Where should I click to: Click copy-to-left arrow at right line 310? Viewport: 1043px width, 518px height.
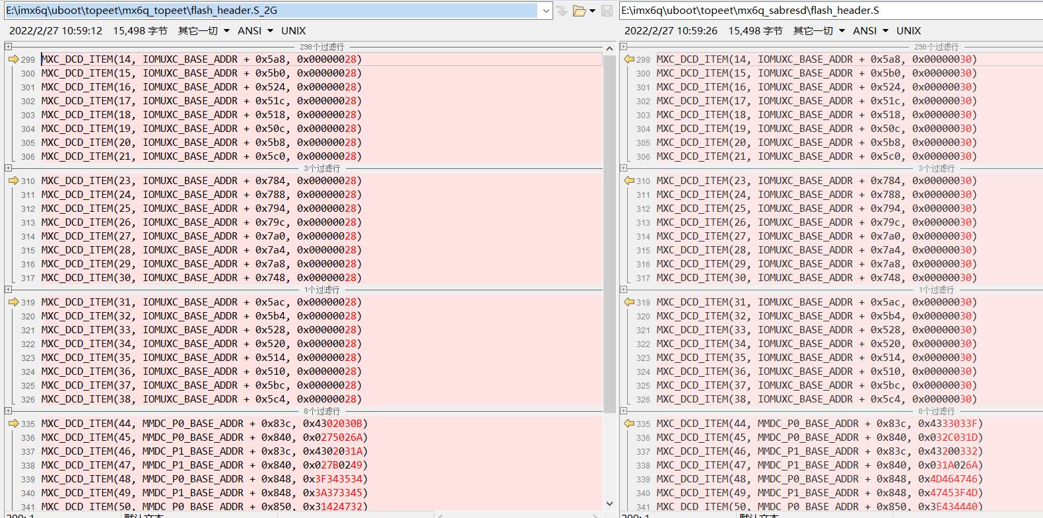click(x=629, y=181)
